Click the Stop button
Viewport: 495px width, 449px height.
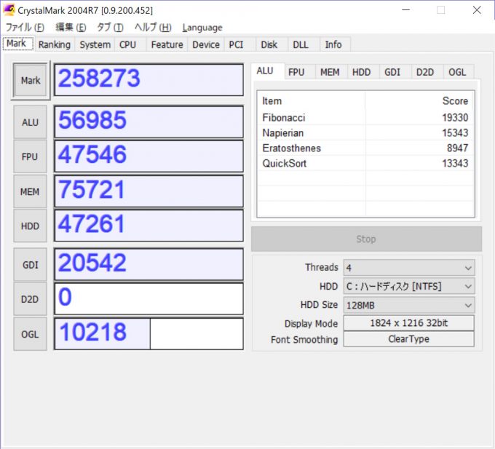coord(366,239)
